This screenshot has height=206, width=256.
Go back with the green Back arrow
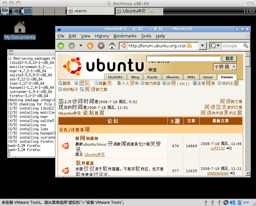pos(61,46)
